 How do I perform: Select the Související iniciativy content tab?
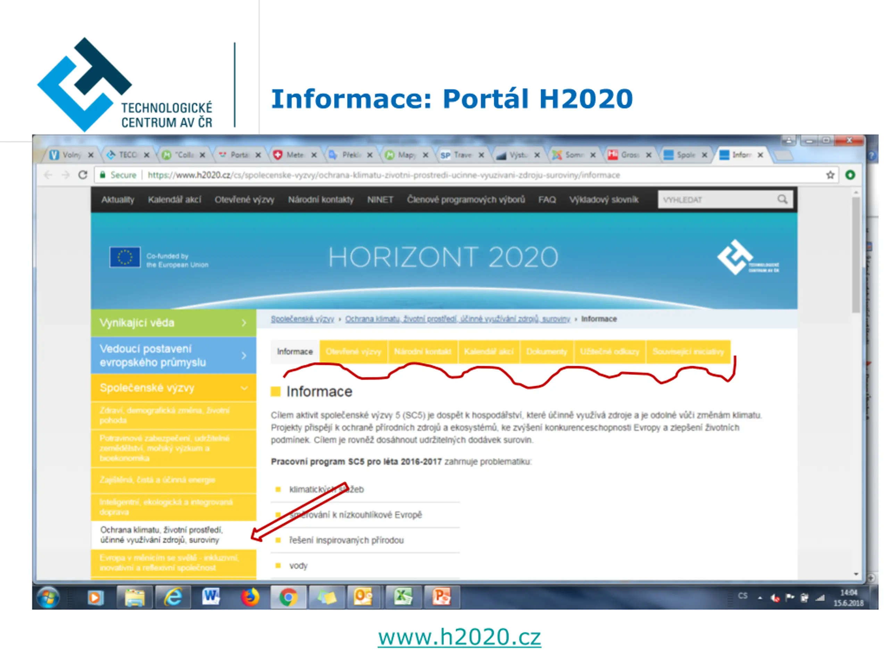(688, 352)
